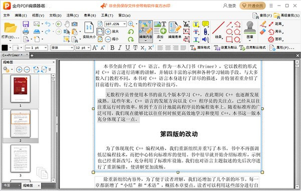Select the Area (面积) measuring tool
The height and width of the screenshot is (191, 301).
pyautogui.click(x=275, y=39)
